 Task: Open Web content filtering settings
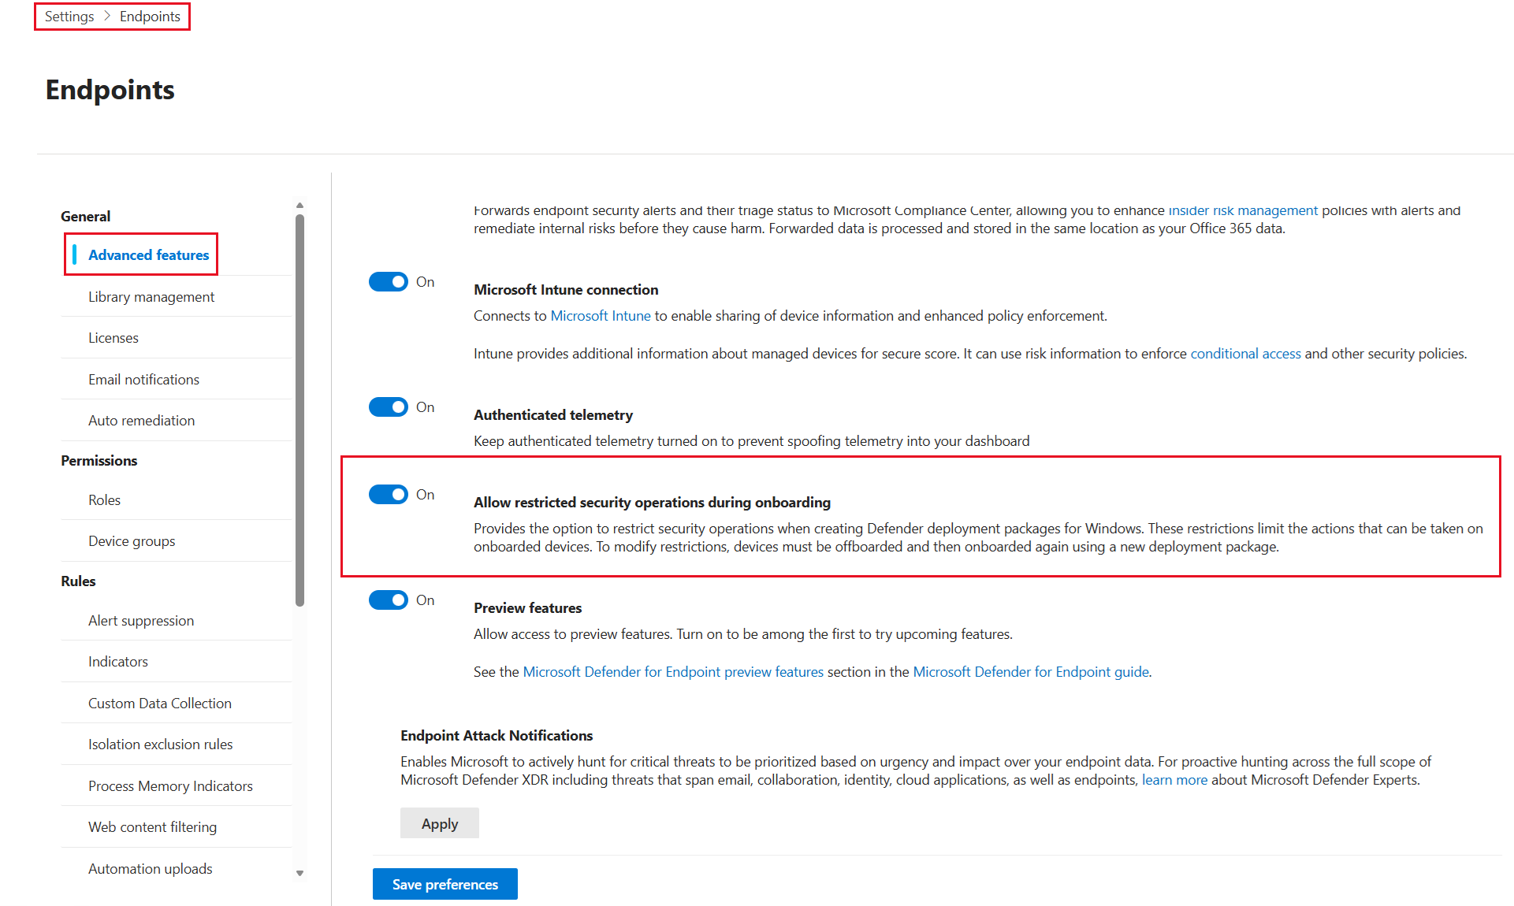pos(153,826)
